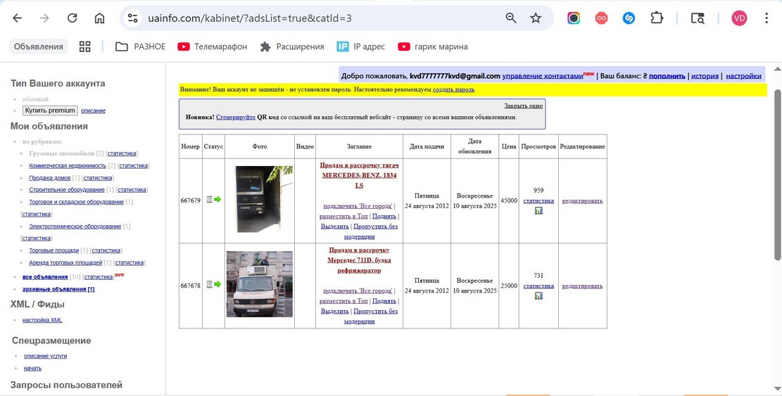
Task: Open Строительное оборудование category
Action: [x=67, y=190]
